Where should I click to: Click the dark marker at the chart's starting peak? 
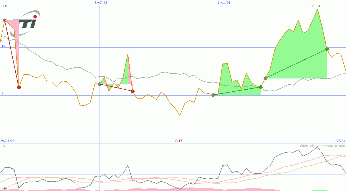(x=5, y=20)
